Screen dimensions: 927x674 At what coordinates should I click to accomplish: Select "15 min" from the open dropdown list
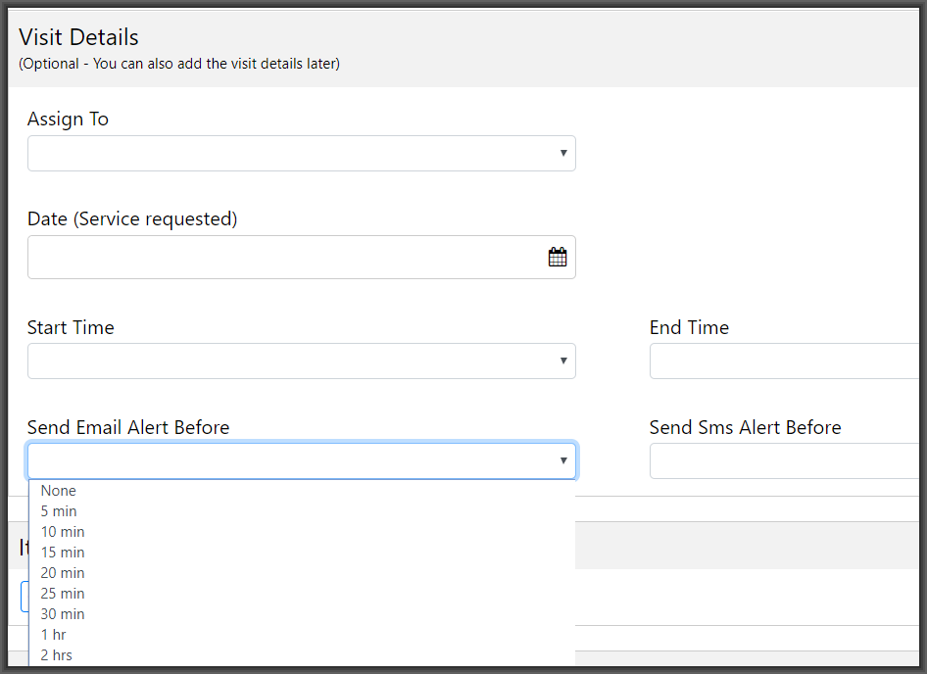(x=62, y=552)
